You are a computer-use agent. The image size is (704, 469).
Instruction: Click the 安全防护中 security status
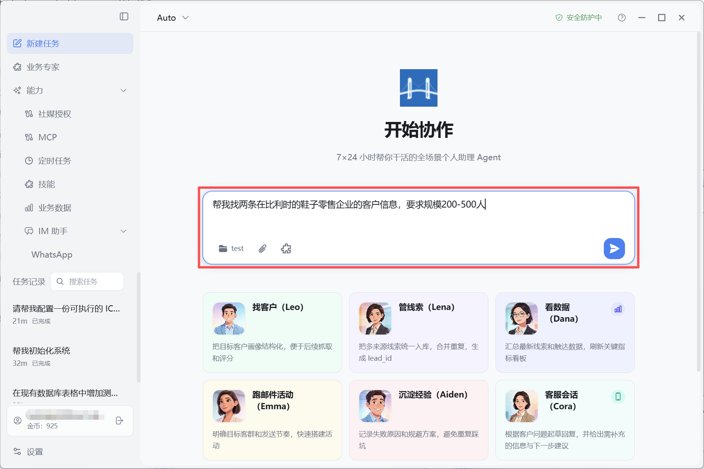pyautogui.click(x=579, y=18)
